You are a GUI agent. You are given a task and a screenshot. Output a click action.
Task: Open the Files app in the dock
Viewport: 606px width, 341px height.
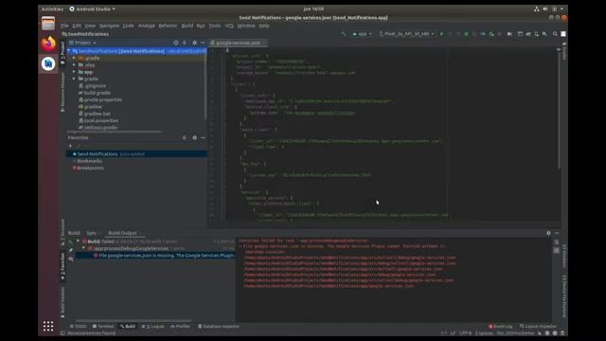click(48, 23)
